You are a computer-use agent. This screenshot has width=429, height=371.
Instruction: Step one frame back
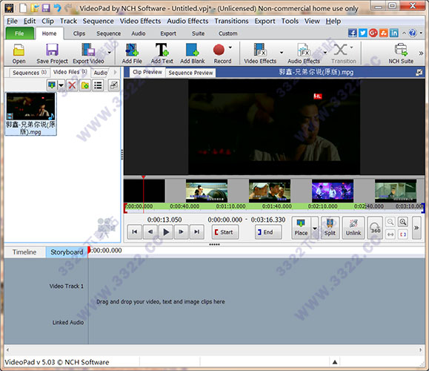click(x=150, y=232)
